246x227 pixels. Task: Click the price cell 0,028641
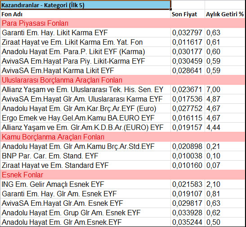pyautogui.click(x=188, y=70)
